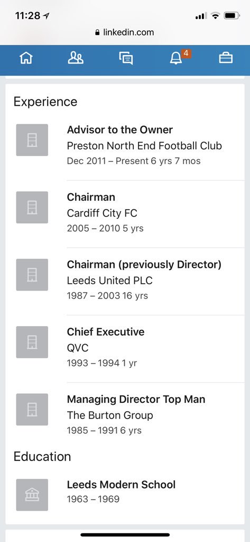Screen dimensions: 250x542
Task: Open Chairman role at Cardiff City FC
Action: click(125, 213)
